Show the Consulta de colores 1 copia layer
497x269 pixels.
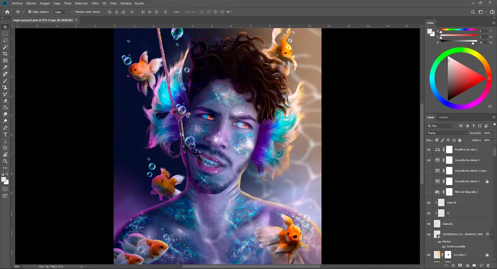pos(429,171)
